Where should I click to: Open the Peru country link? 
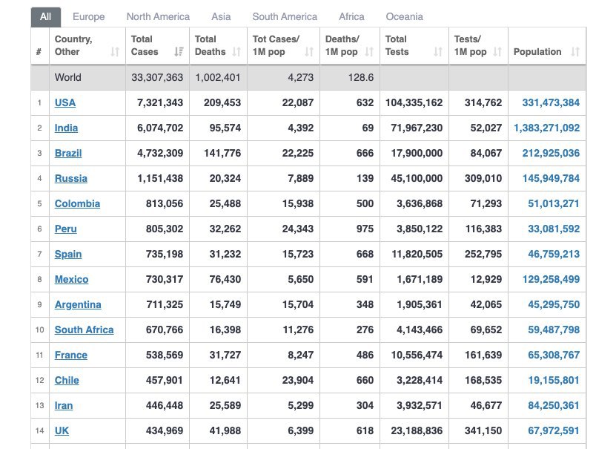point(66,229)
